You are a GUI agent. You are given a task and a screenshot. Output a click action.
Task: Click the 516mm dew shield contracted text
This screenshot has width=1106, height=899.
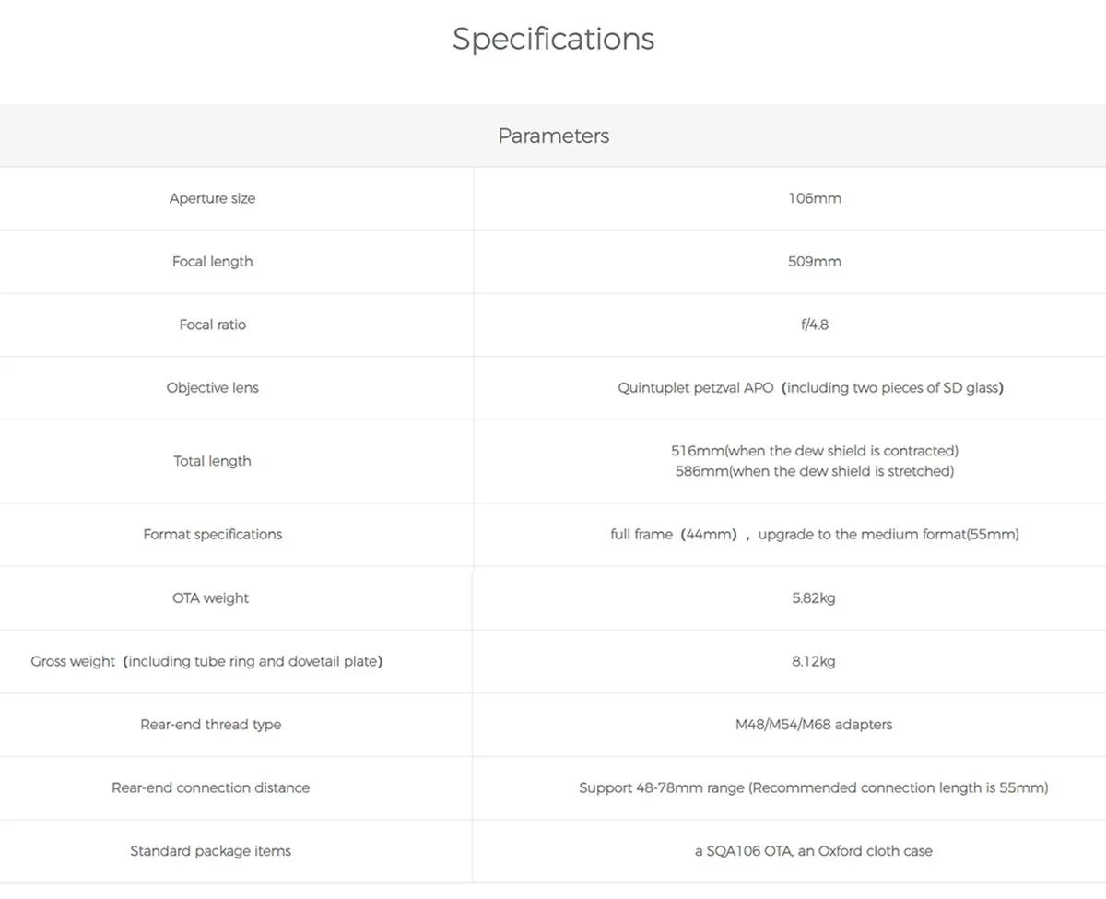coord(814,451)
